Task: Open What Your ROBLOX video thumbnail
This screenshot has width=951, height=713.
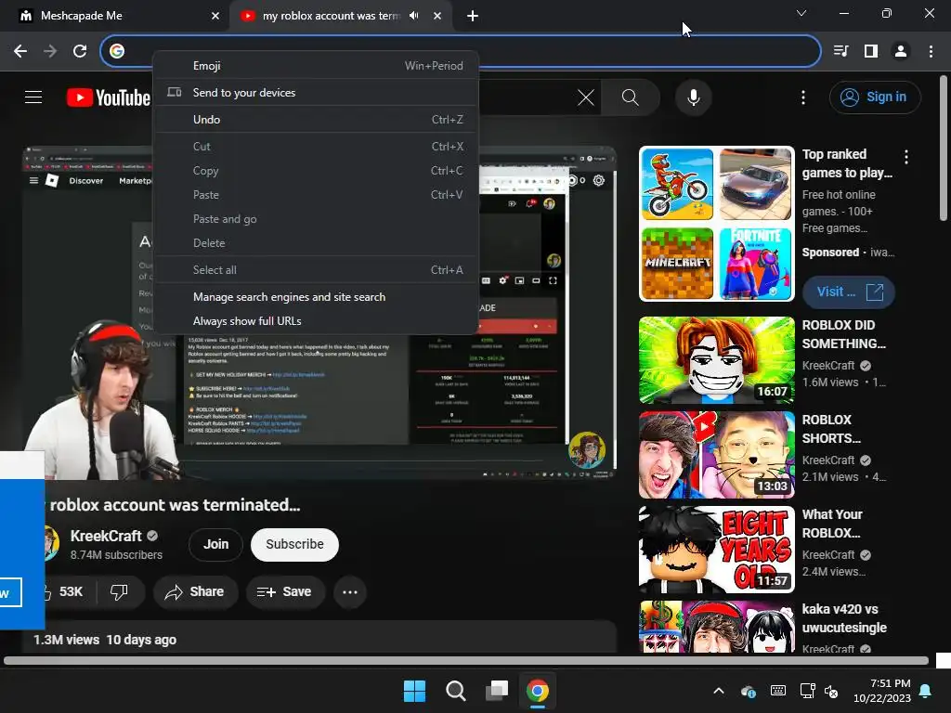Action: coord(716,550)
